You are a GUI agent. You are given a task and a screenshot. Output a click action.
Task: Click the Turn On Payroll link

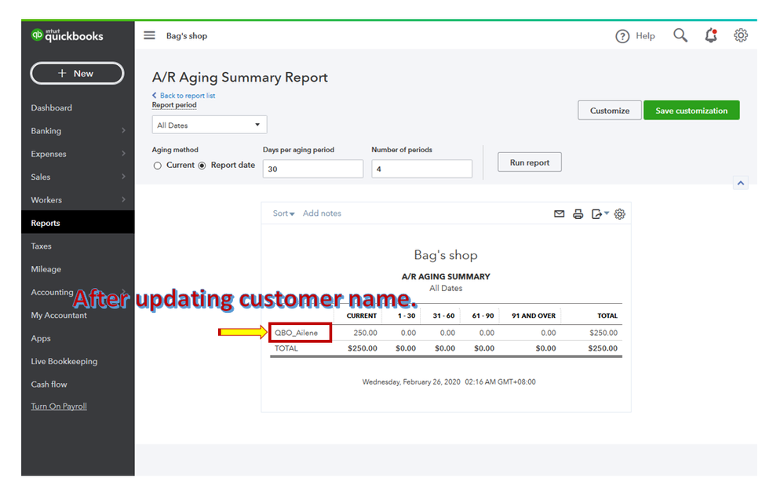coord(59,406)
